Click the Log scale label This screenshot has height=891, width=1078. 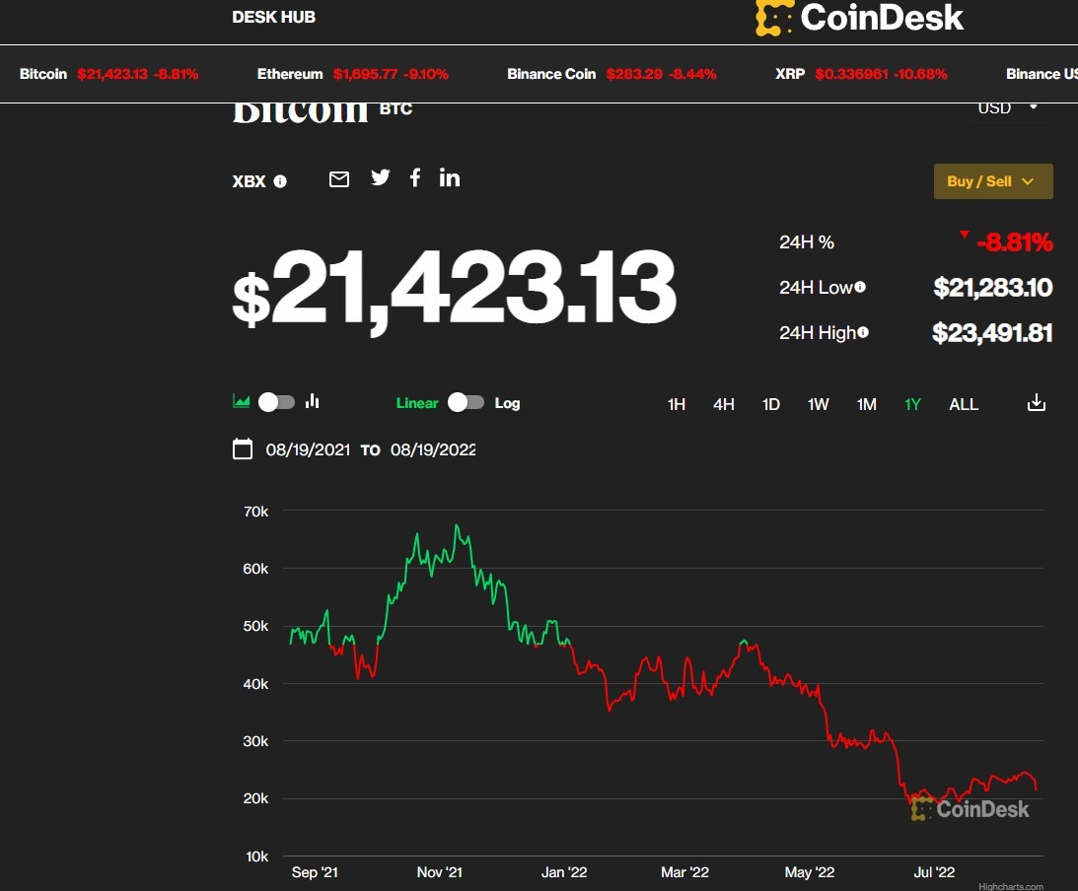click(x=507, y=403)
